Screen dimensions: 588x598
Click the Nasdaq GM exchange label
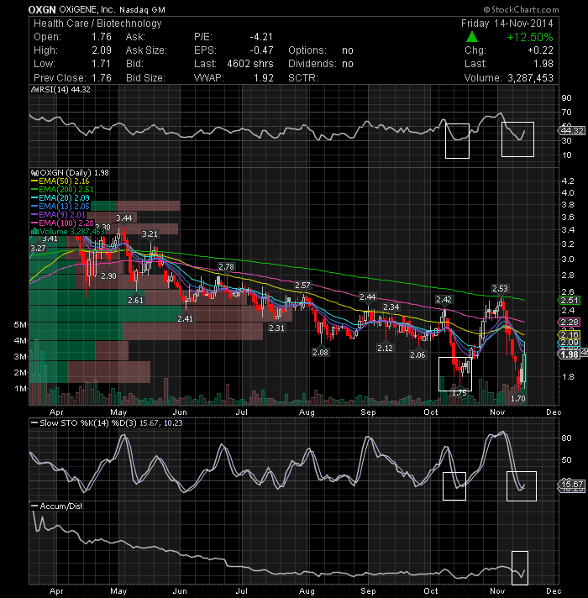(x=142, y=10)
